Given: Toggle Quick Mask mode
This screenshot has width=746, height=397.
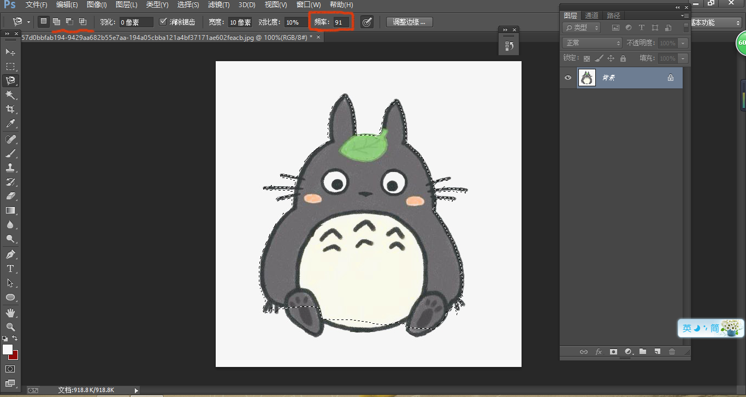Looking at the screenshot, I should tap(10, 369).
